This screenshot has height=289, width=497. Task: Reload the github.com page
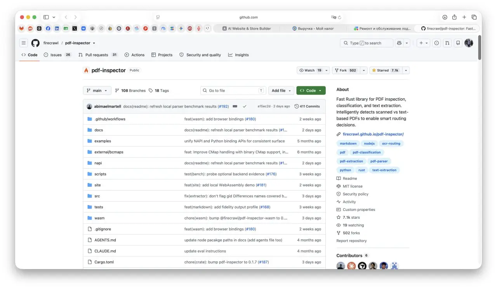(340, 17)
